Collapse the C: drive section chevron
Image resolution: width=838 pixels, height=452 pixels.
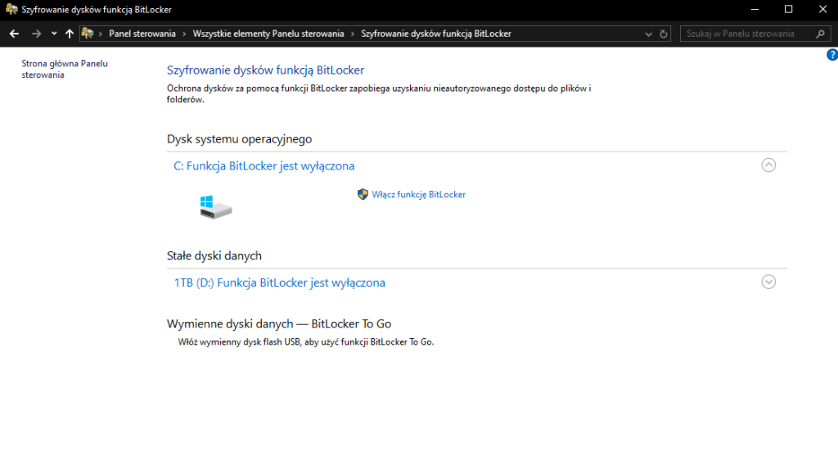coord(768,165)
